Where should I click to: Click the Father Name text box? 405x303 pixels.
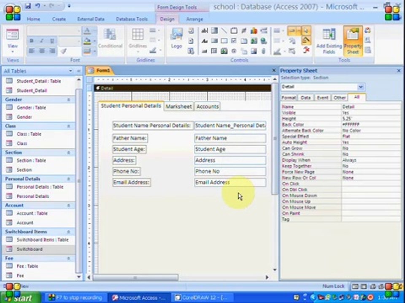[230, 138]
